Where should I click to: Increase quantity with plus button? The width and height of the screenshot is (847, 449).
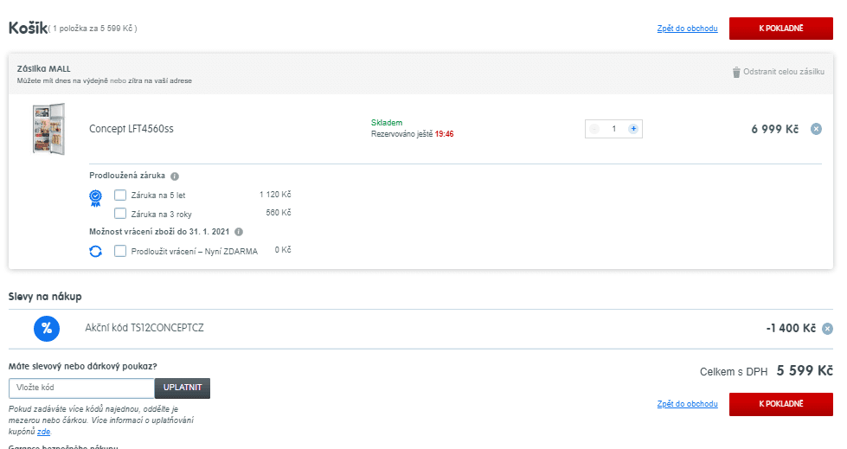click(633, 129)
